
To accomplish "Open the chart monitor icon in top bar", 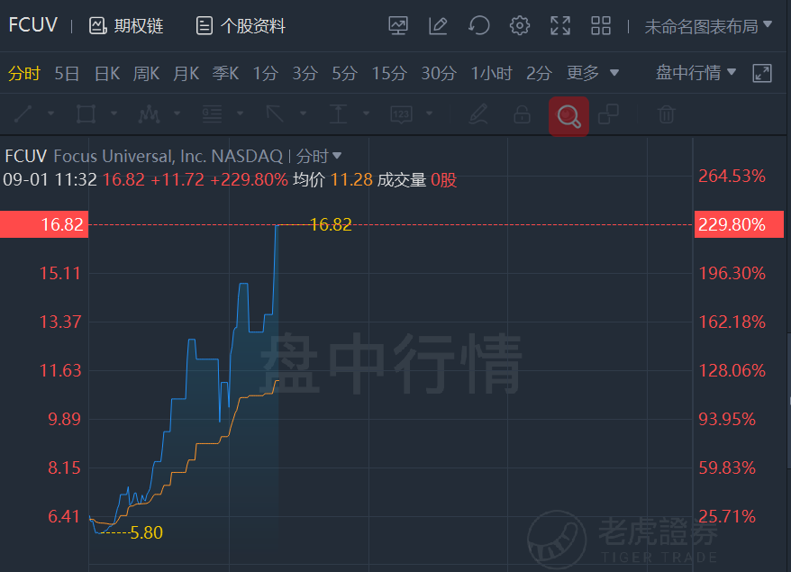I will pos(398,26).
